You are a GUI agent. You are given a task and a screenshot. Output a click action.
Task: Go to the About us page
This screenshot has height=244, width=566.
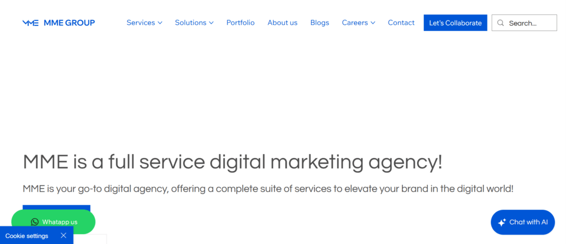click(282, 23)
